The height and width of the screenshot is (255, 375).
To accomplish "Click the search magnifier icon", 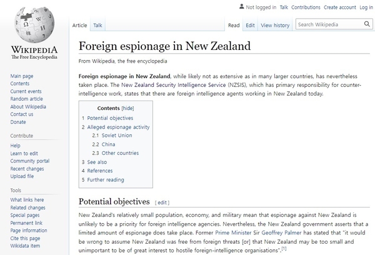I will point(367,25).
